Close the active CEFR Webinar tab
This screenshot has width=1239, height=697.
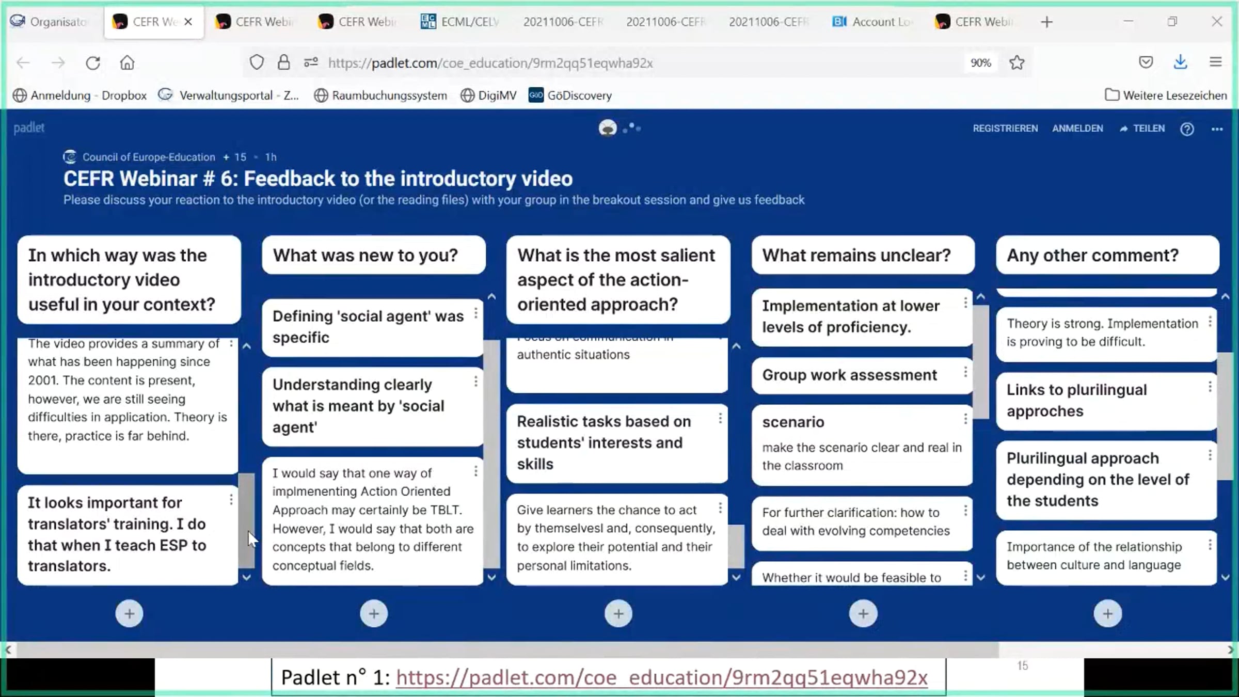coord(188,22)
